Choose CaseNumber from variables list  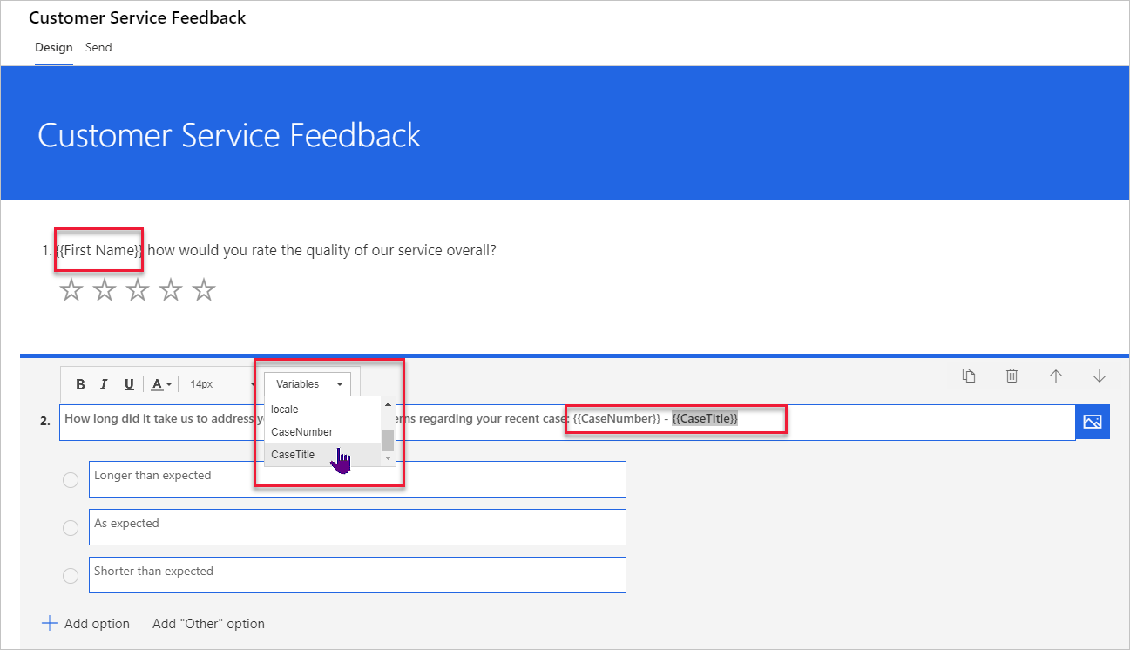coord(322,431)
